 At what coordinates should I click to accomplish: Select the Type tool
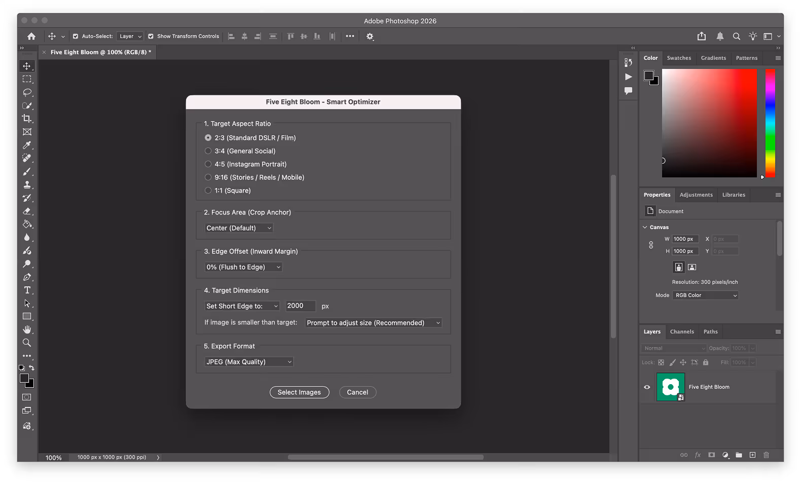27,290
